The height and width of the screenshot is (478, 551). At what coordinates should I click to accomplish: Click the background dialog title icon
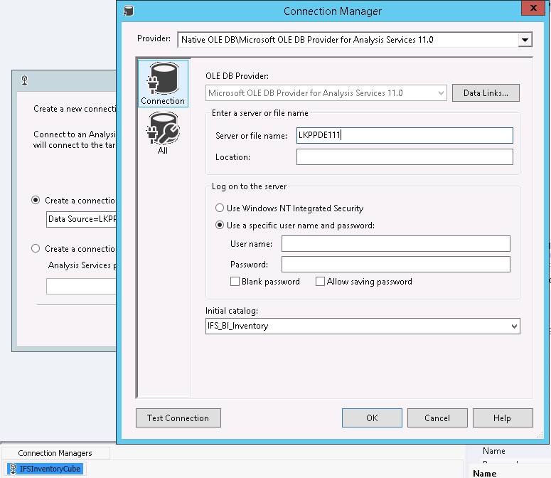(25, 81)
